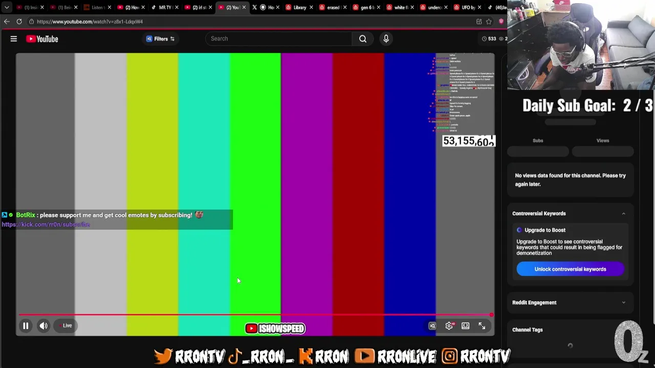
Task: Close the Library tab
Action: 311,7
